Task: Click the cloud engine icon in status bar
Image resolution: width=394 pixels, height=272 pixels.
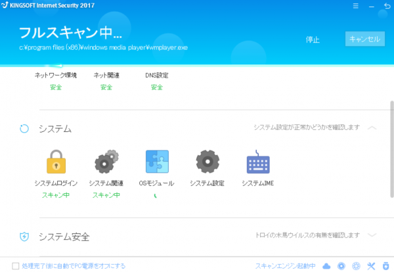Action: coord(326,266)
